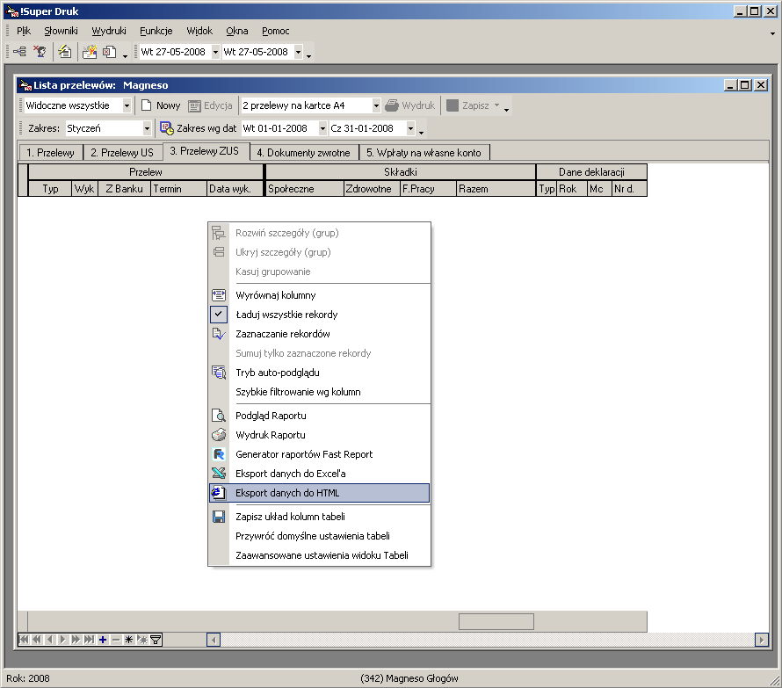This screenshot has height=688, width=782.
Task: Click the Excel export icon in context menu
Action: click(x=219, y=474)
